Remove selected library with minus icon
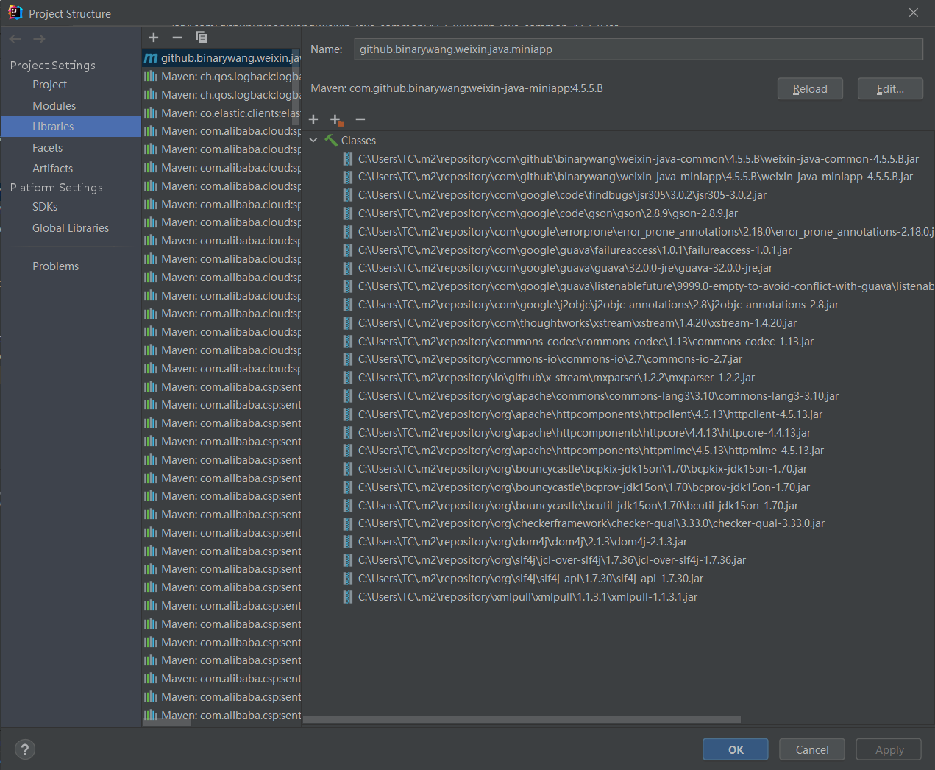Screen dimensions: 935x770 [177, 38]
